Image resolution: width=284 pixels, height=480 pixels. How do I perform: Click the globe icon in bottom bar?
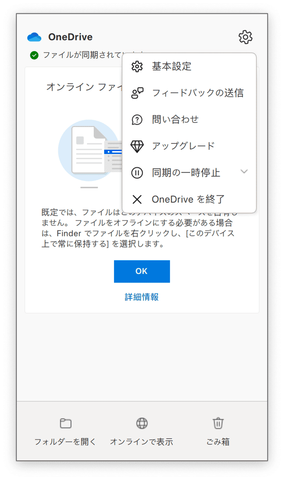pyautogui.click(x=142, y=423)
